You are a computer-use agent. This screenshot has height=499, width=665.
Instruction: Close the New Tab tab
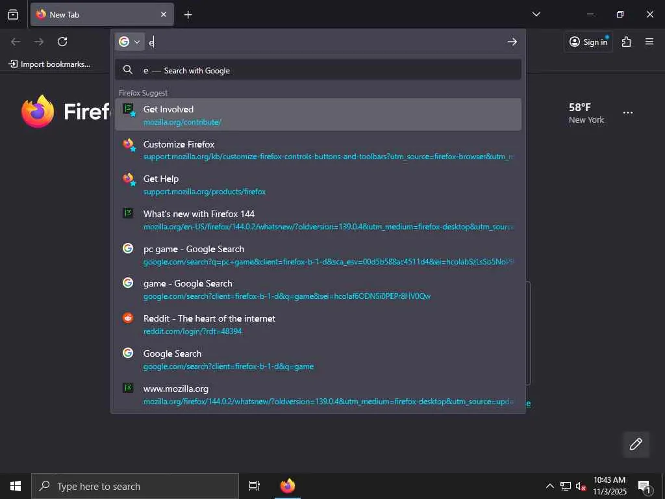tap(163, 14)
